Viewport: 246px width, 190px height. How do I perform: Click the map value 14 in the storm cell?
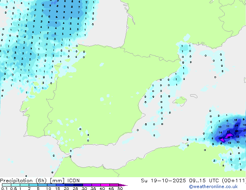pyautogui.click(x=220, y=133)
